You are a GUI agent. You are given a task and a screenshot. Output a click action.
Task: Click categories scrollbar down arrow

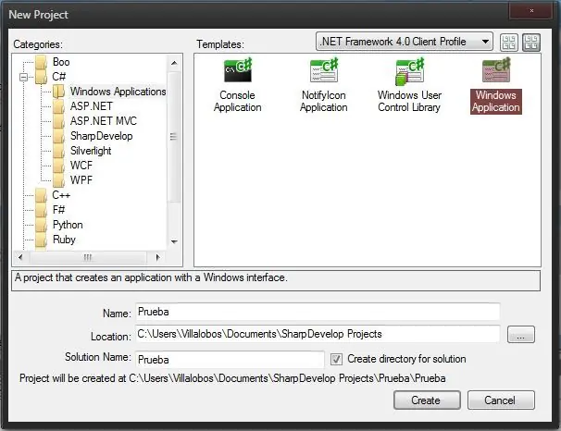pyautogui.click(x=174, y=242)
